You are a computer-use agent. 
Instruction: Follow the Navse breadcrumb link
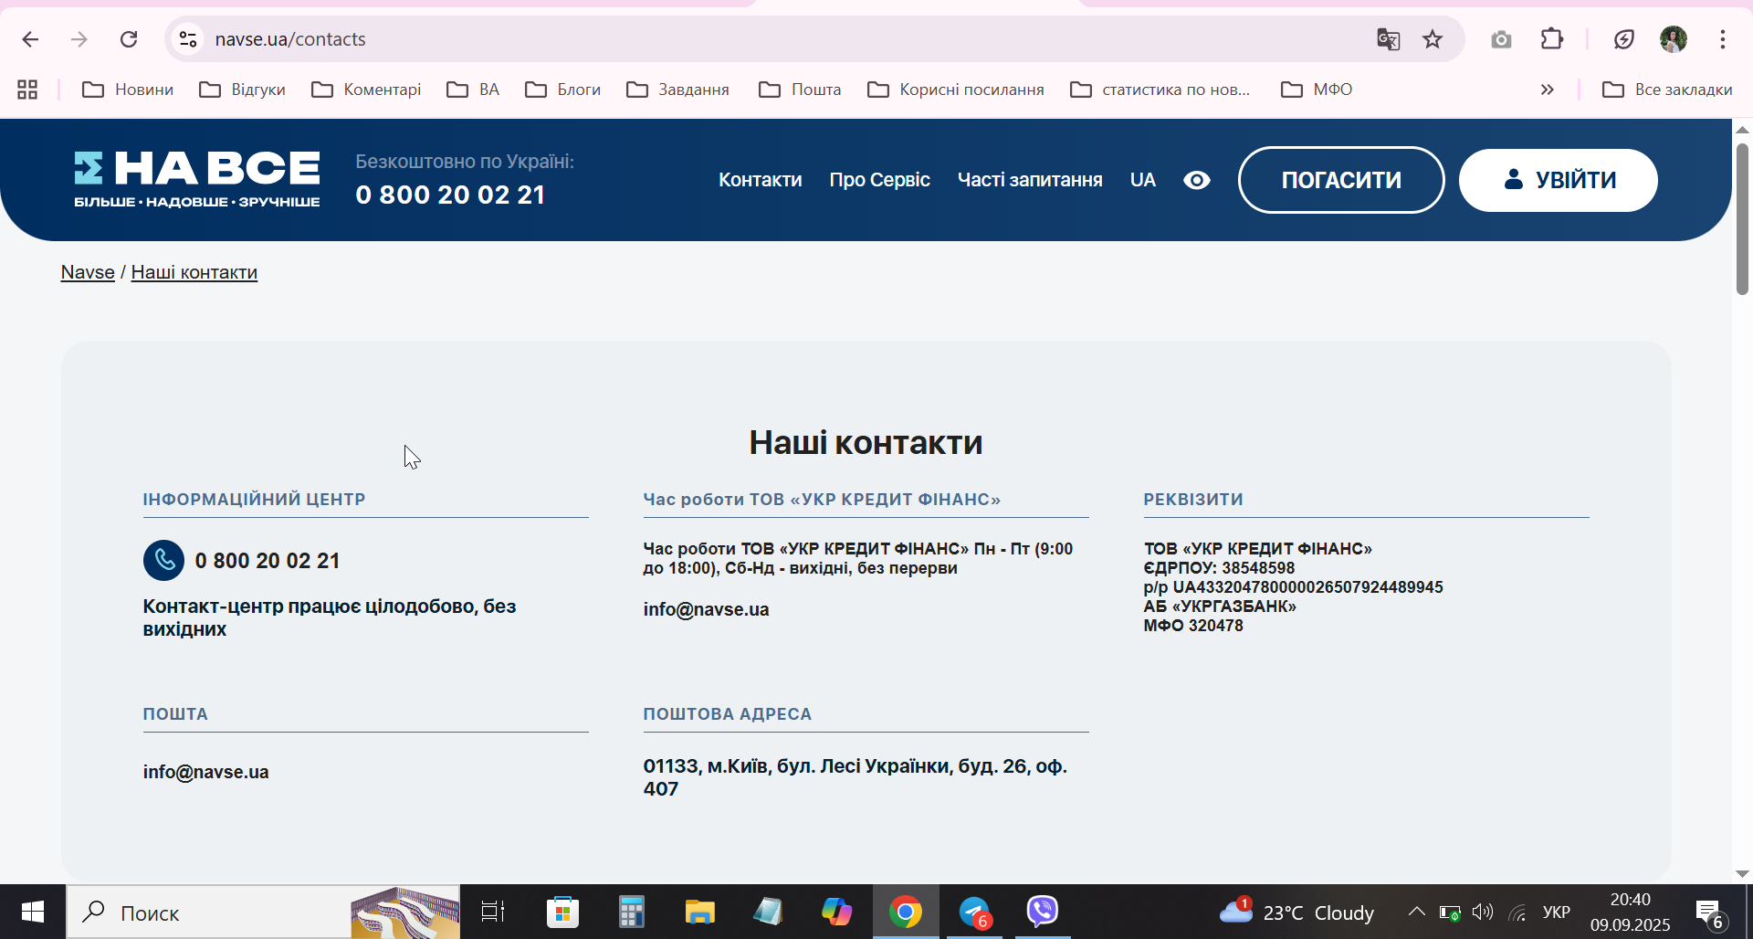tap(88, 272)
